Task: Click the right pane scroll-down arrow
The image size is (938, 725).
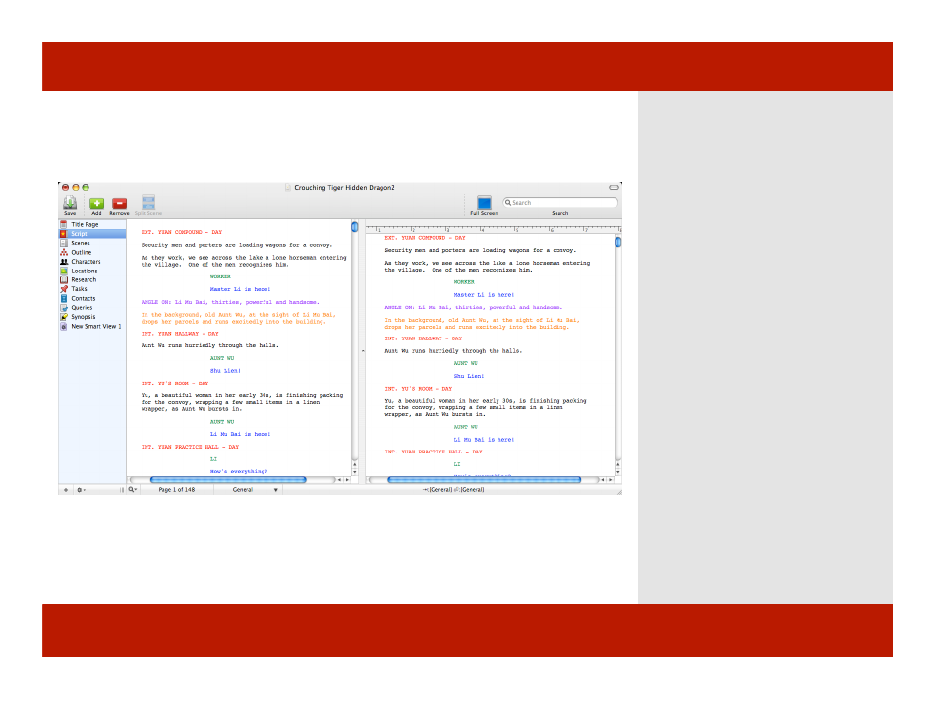Action: pos(617,472)
